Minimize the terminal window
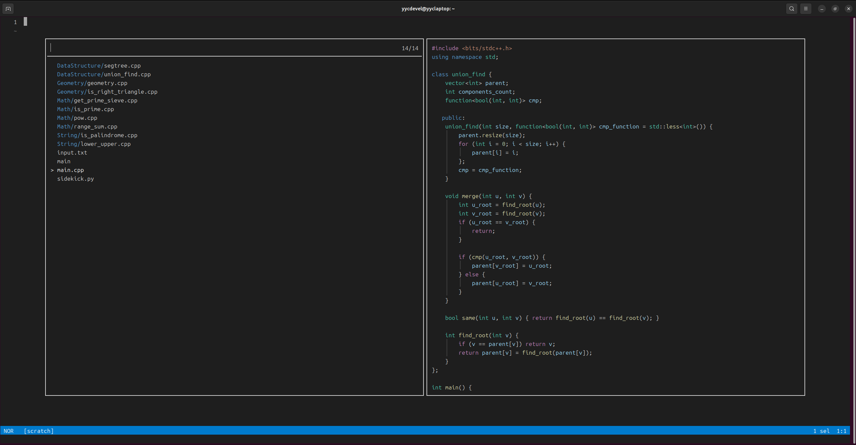 [822, 9]
